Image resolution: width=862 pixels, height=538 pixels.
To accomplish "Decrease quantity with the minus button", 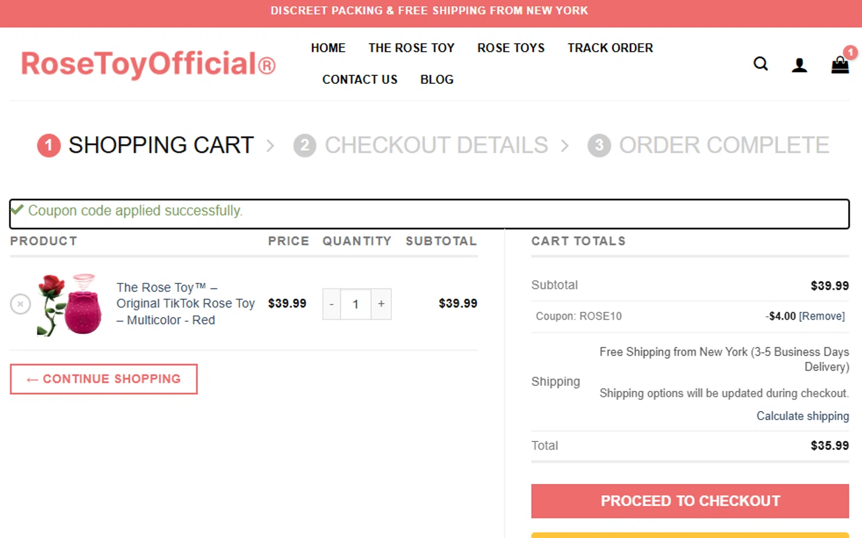I will (332, 304).
